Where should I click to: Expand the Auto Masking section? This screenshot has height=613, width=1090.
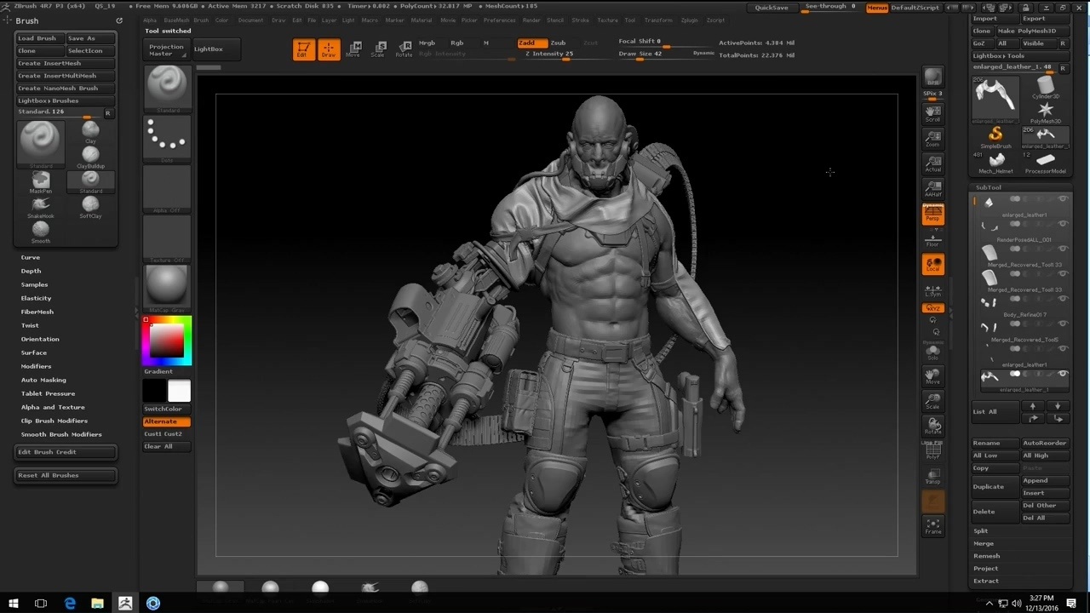(43, 380)
